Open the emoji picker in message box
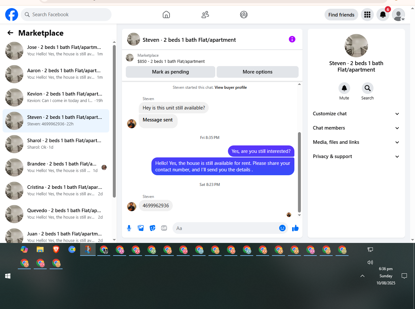This screenshot has height=309, width=415. (x=282, y=228)
